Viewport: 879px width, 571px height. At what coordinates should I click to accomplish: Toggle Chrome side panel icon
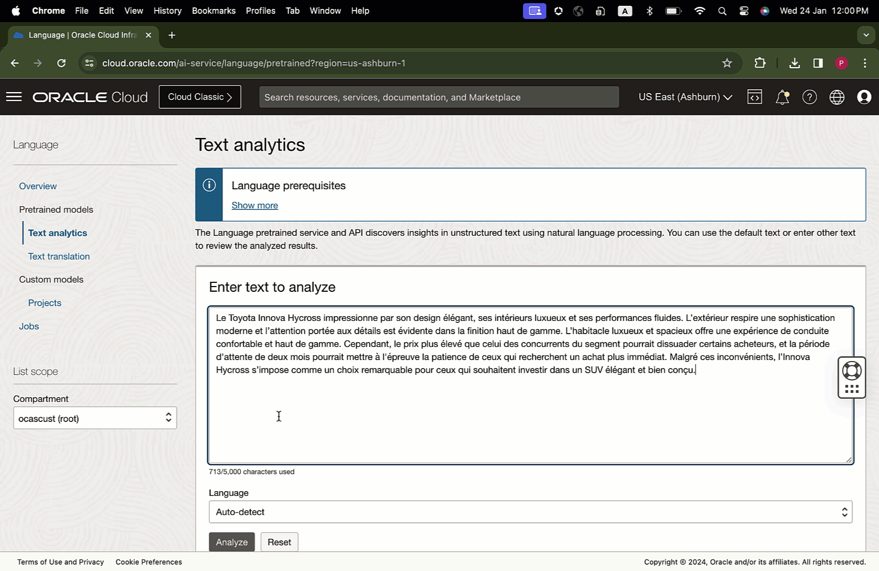pos(818,63)
